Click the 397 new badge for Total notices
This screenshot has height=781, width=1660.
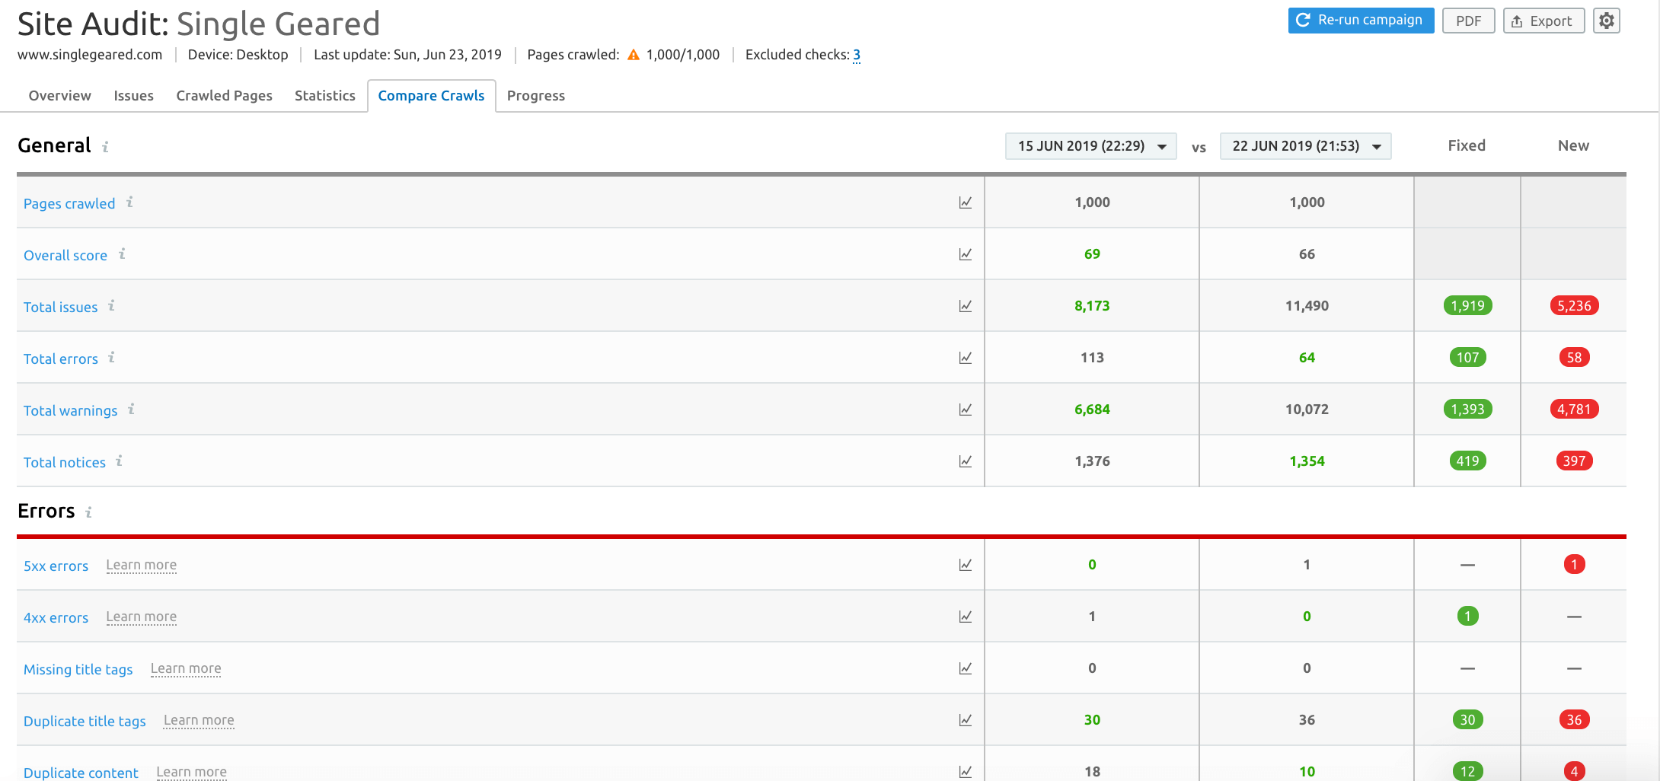tap(1574, 461)
